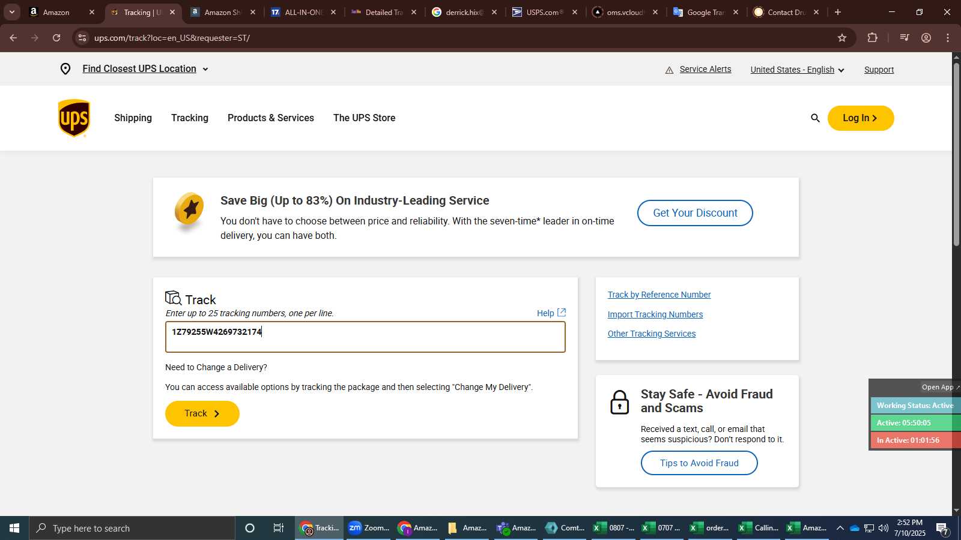Click Tips to Avoid Fraud button
961x540 pixels.
[x=699, y=463]
